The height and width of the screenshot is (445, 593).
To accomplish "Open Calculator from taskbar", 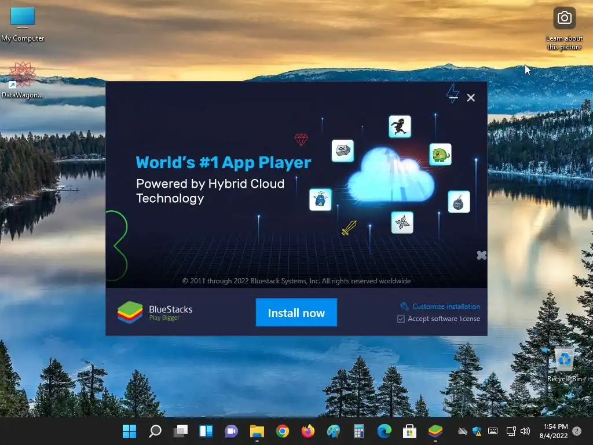I will 359,431.
